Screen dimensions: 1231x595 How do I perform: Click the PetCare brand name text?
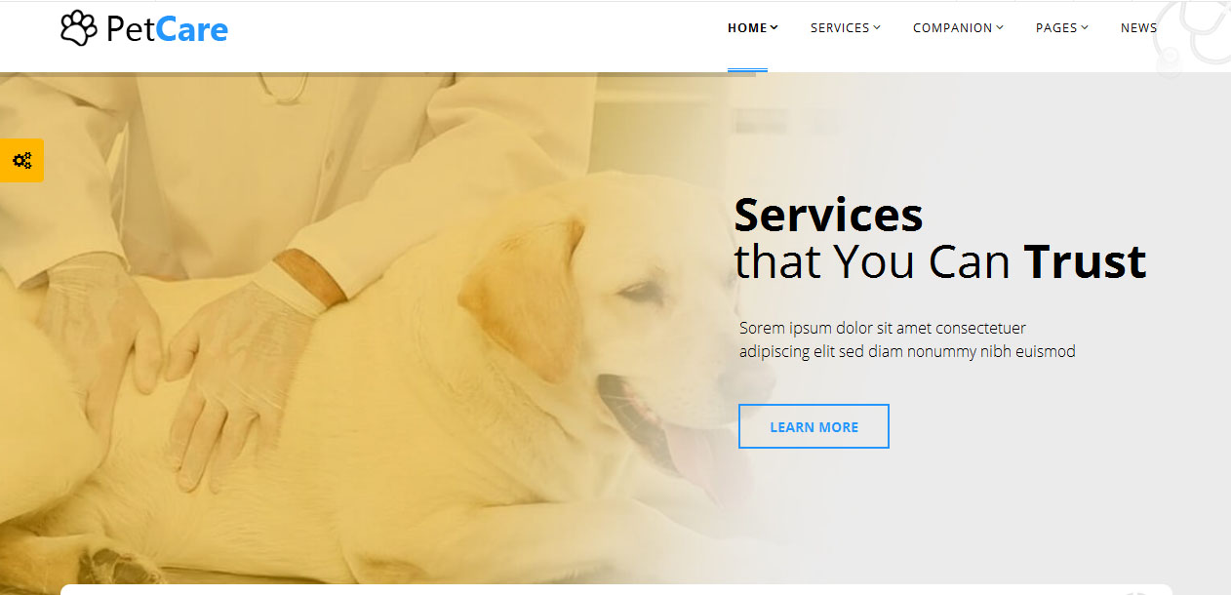(167, 29)
